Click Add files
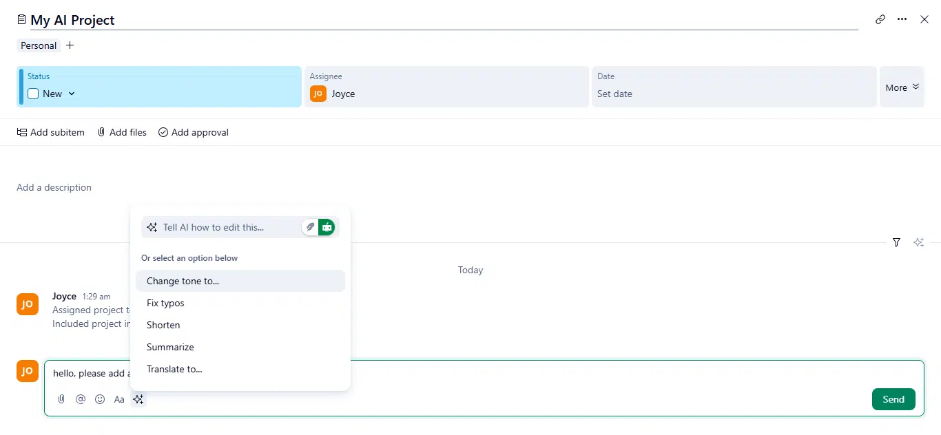 click(x=122, y=132)
